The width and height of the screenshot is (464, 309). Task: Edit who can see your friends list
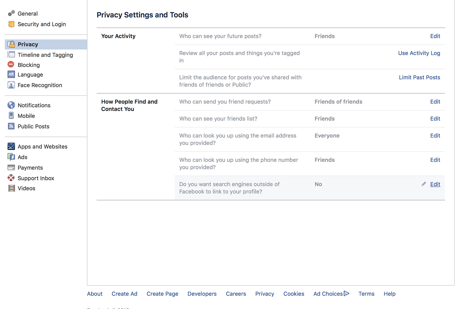click(435, 118)
